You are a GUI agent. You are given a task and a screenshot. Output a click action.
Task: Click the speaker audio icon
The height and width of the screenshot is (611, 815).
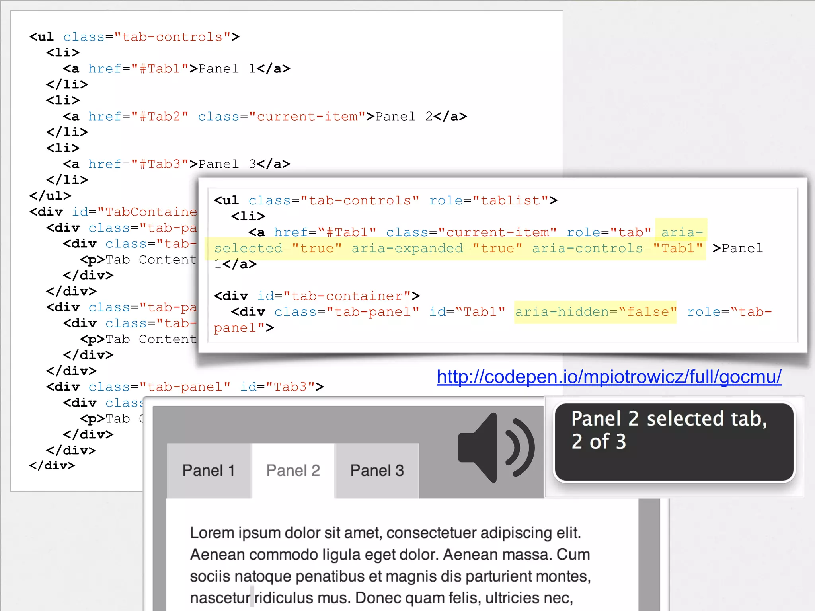(496, 448)
